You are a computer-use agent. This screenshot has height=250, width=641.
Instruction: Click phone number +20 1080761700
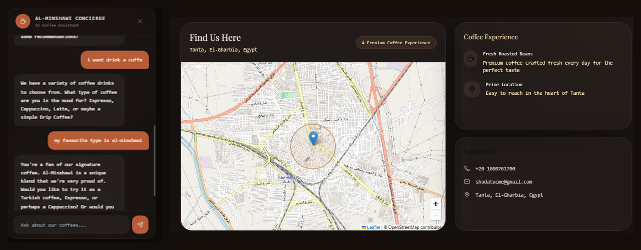(495, 169)
